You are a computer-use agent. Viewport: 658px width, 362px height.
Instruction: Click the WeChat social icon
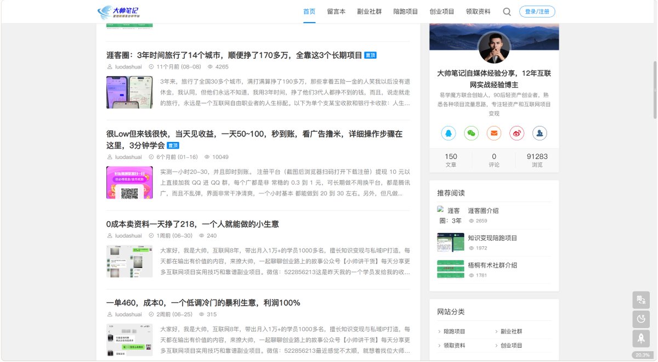pos(472,133)
